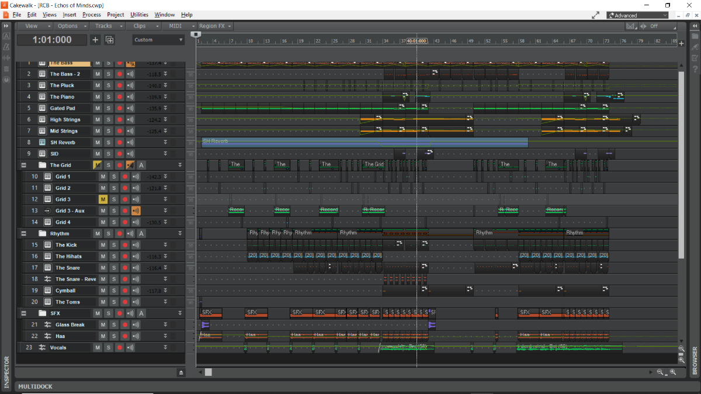Image resolution: width=701 pixels, height=394 pixels.
Task: Arm record on Vocals track
Action: coord(119,347)
